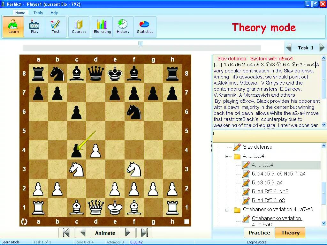Open the Help tab
This screenshot has width=327, height=245.
tap(54, 13)
